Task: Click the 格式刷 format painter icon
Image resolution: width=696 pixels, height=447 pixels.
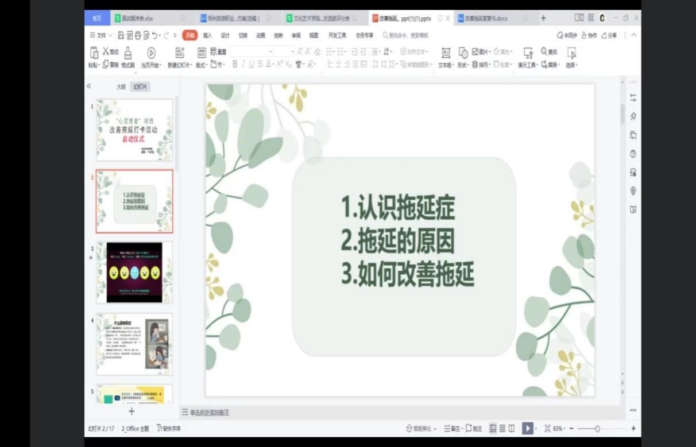Action: pos(127,53)
